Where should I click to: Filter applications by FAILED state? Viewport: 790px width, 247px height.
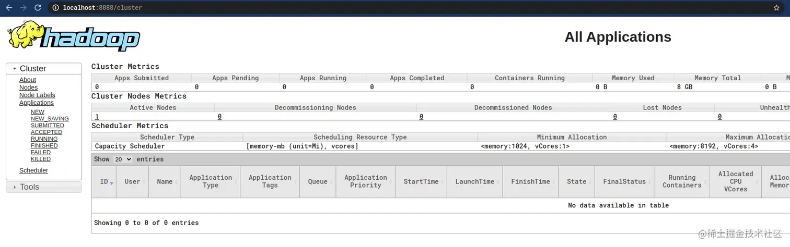41,153
